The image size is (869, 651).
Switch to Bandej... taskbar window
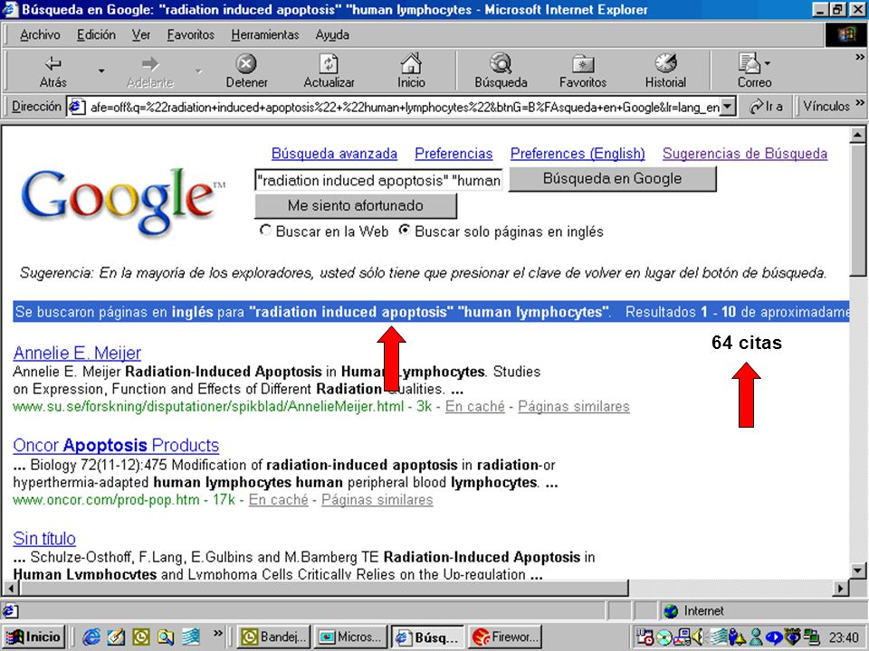(273, 637)
